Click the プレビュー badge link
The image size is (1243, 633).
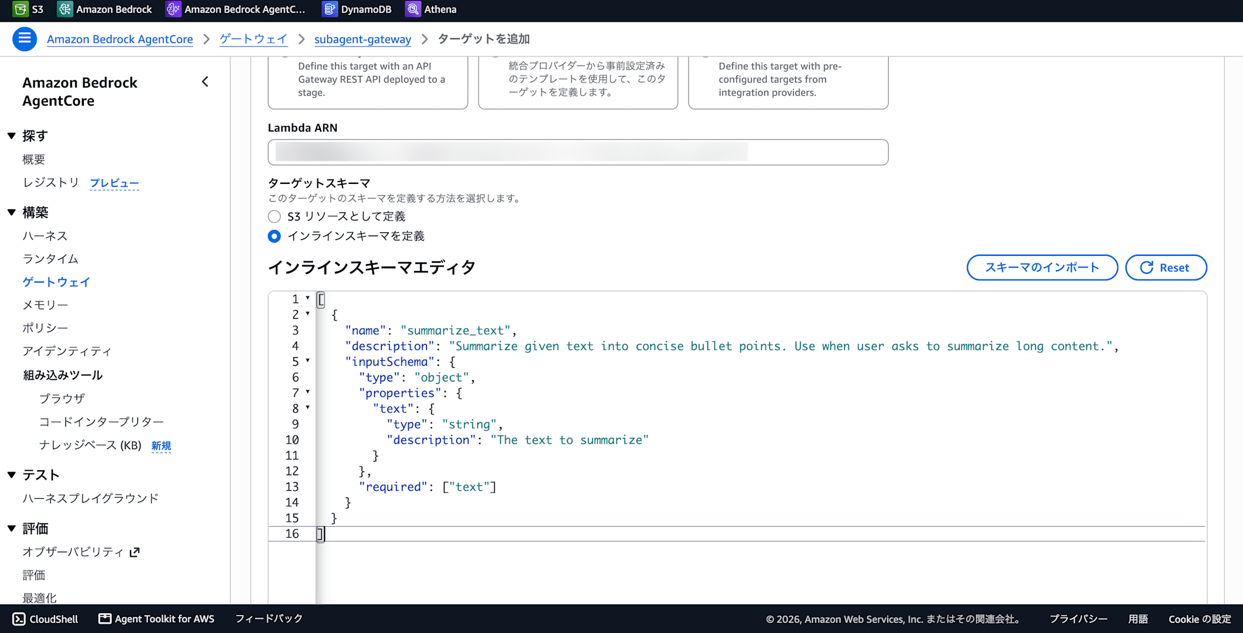point(114,183)
